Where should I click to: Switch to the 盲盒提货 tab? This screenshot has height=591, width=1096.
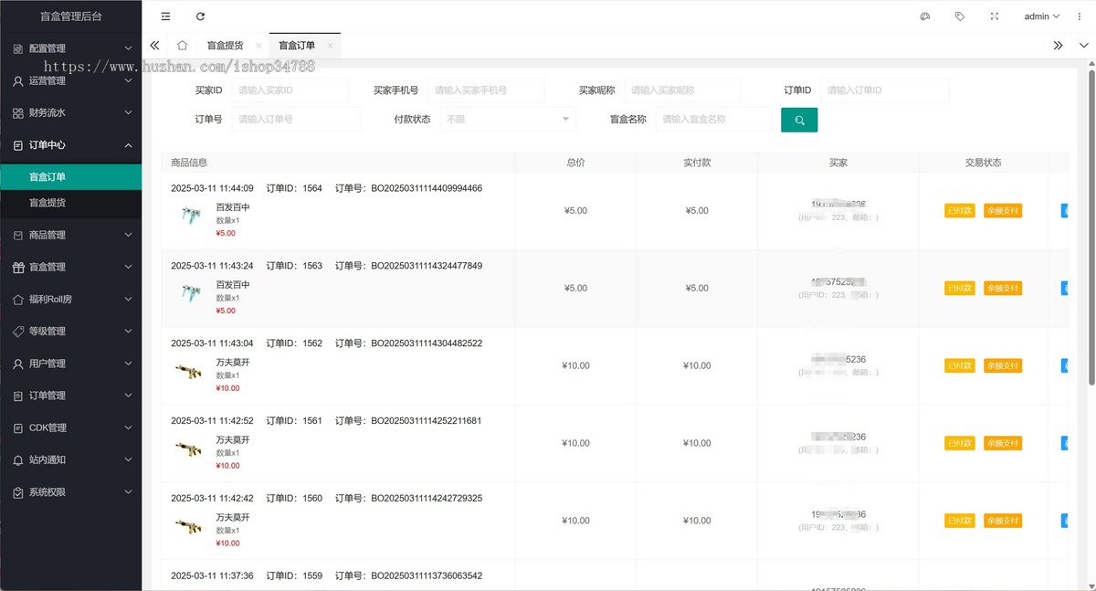coord(225,45)
